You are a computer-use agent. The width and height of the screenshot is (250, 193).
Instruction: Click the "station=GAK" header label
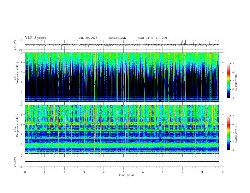pyautogui.click(x=117, y=38)
